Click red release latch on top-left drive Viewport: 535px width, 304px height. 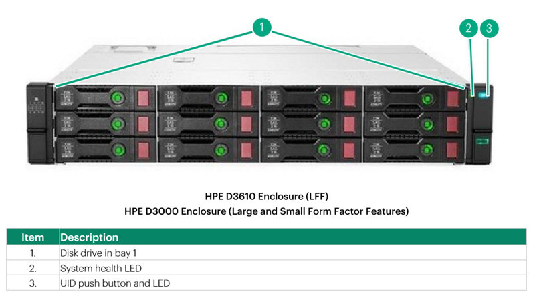point(143,99)
